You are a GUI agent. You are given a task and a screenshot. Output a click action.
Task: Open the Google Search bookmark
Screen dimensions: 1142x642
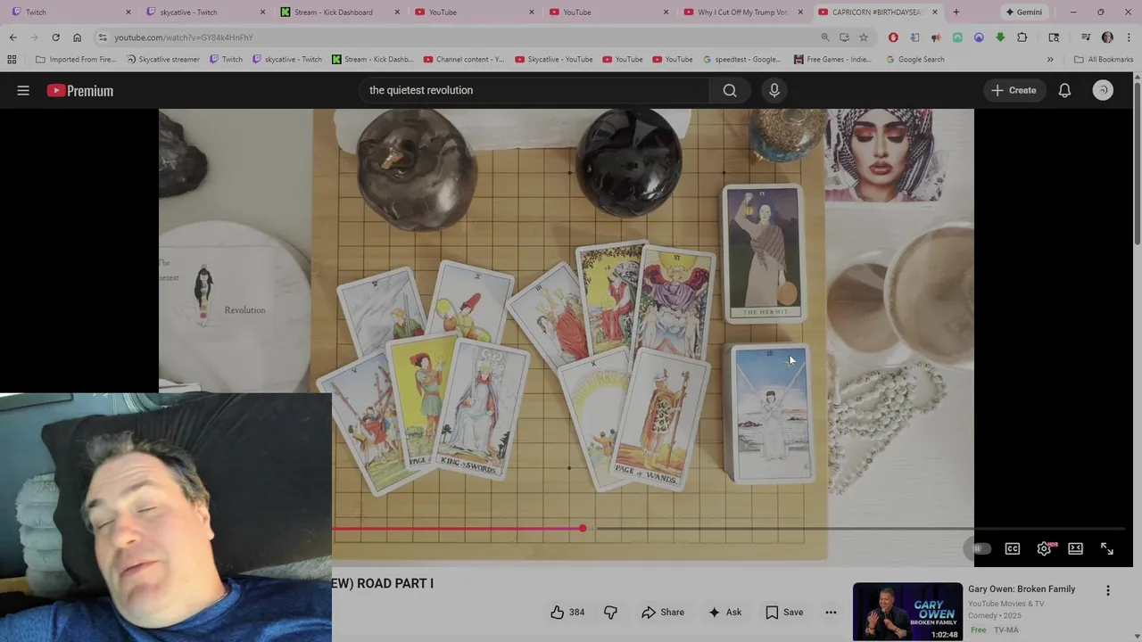point(914,60)
